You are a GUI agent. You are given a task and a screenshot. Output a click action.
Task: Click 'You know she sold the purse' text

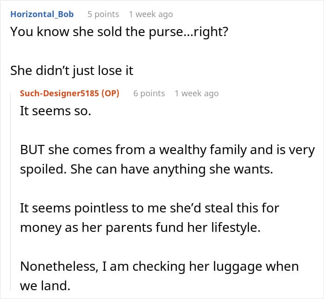tap(93, 32)
